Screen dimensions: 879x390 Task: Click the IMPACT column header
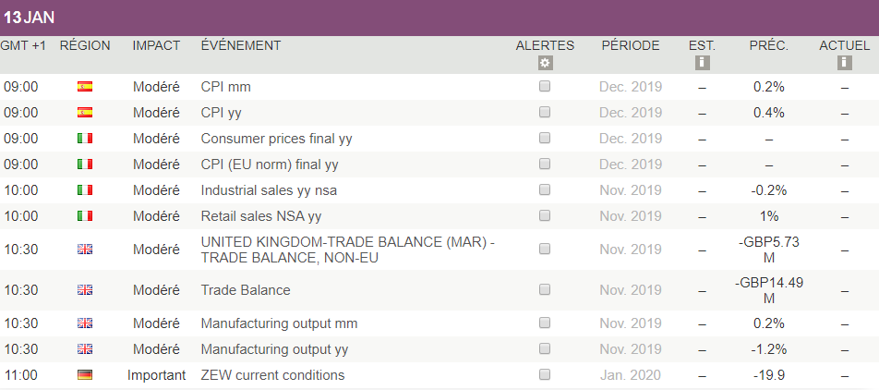coord(156,45)
